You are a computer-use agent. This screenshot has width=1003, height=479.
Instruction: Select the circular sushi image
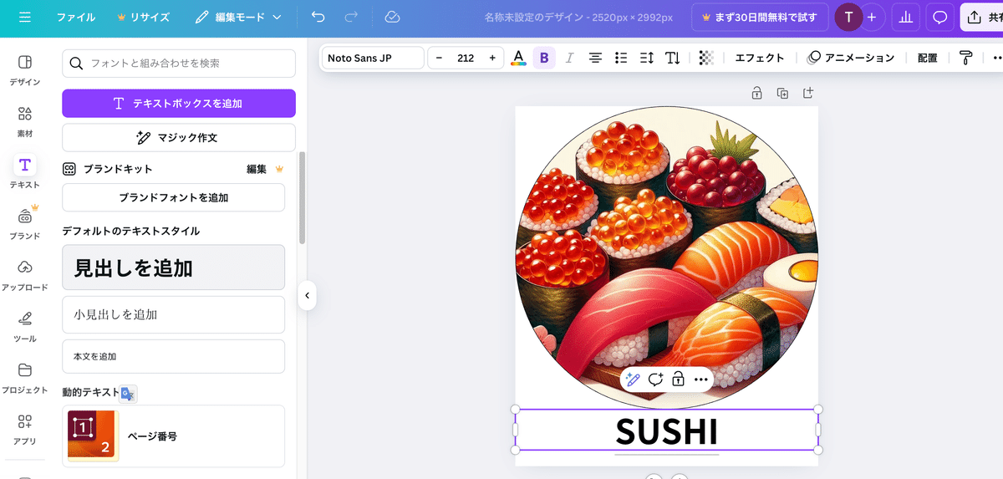click(x=666, y=257)
